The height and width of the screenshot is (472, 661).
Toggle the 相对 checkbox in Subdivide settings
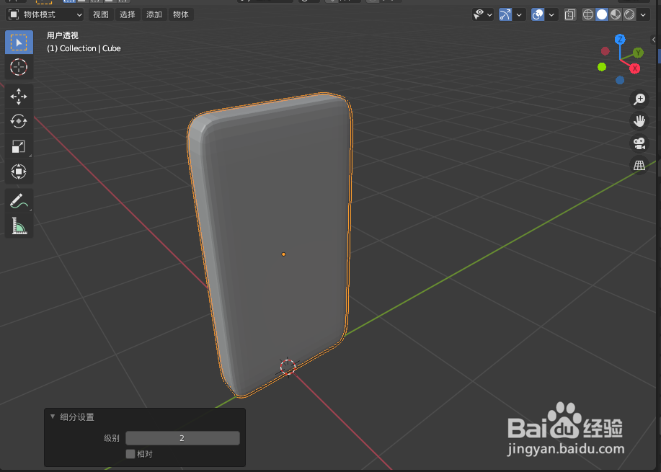(131, 453)
